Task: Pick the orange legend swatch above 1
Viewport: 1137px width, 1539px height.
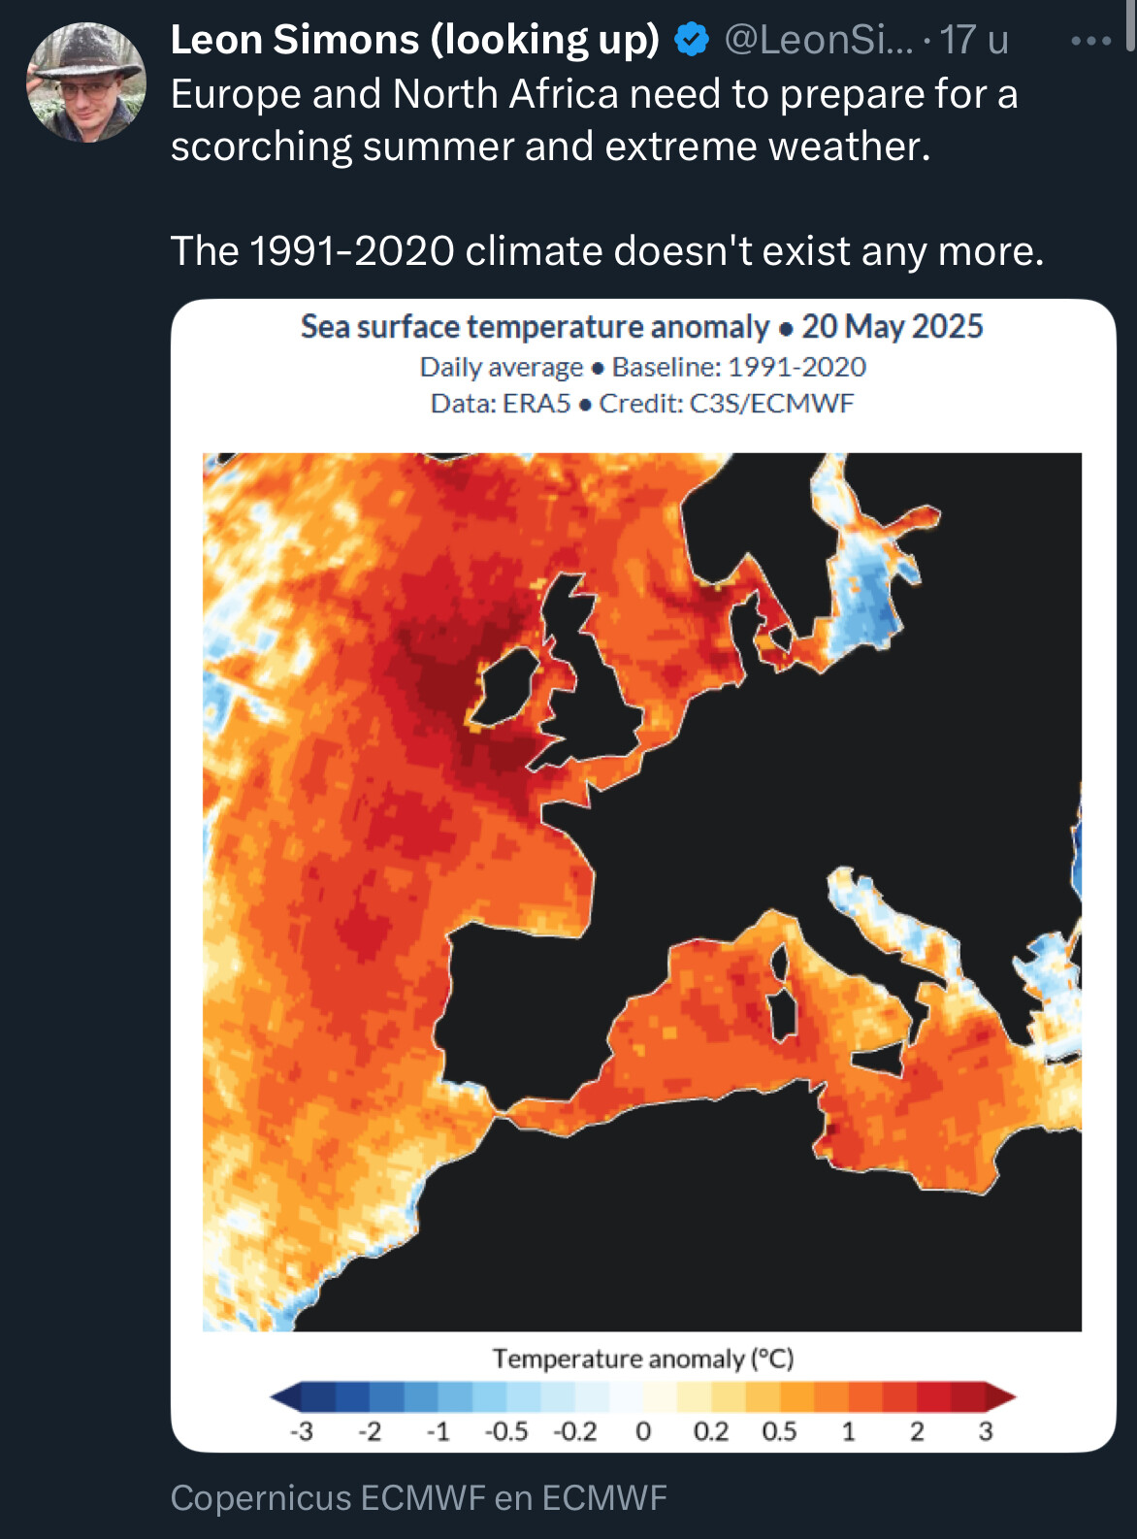Action: [848, 1397]
